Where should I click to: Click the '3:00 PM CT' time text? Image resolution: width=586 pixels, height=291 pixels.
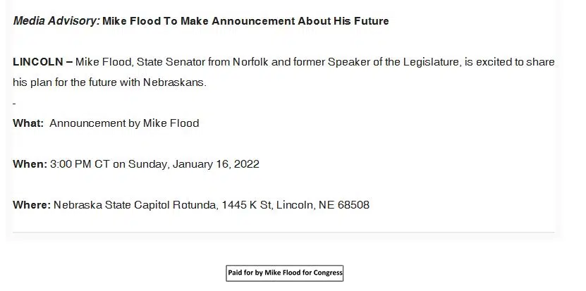[x=80, y=164]
